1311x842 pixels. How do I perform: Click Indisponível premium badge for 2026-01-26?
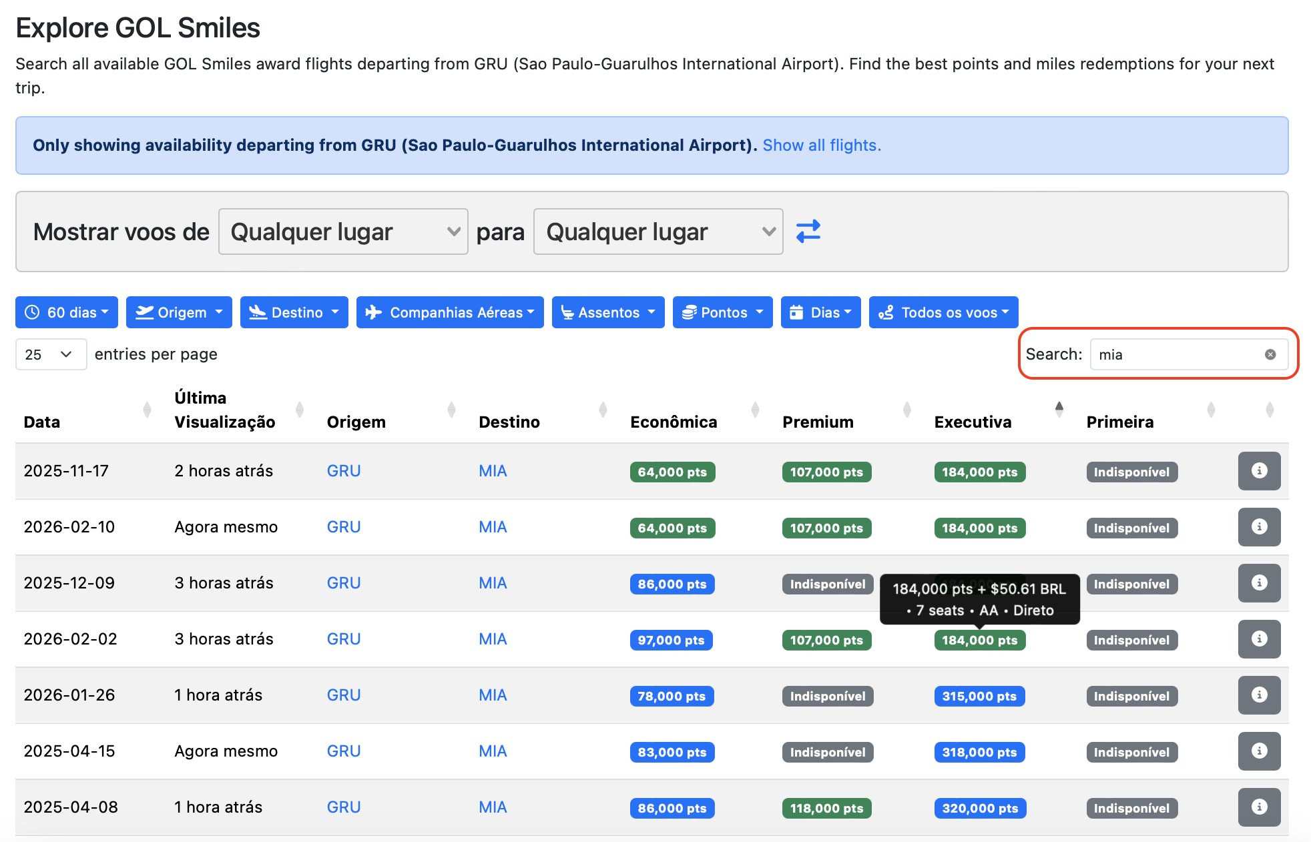point(828,696)
